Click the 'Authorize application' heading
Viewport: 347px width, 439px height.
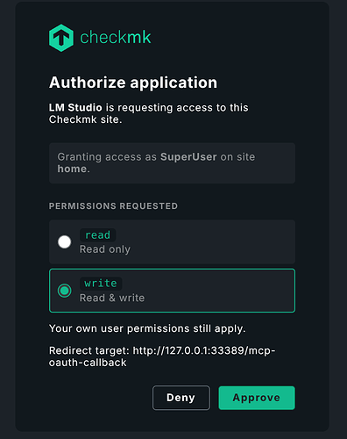133,83
